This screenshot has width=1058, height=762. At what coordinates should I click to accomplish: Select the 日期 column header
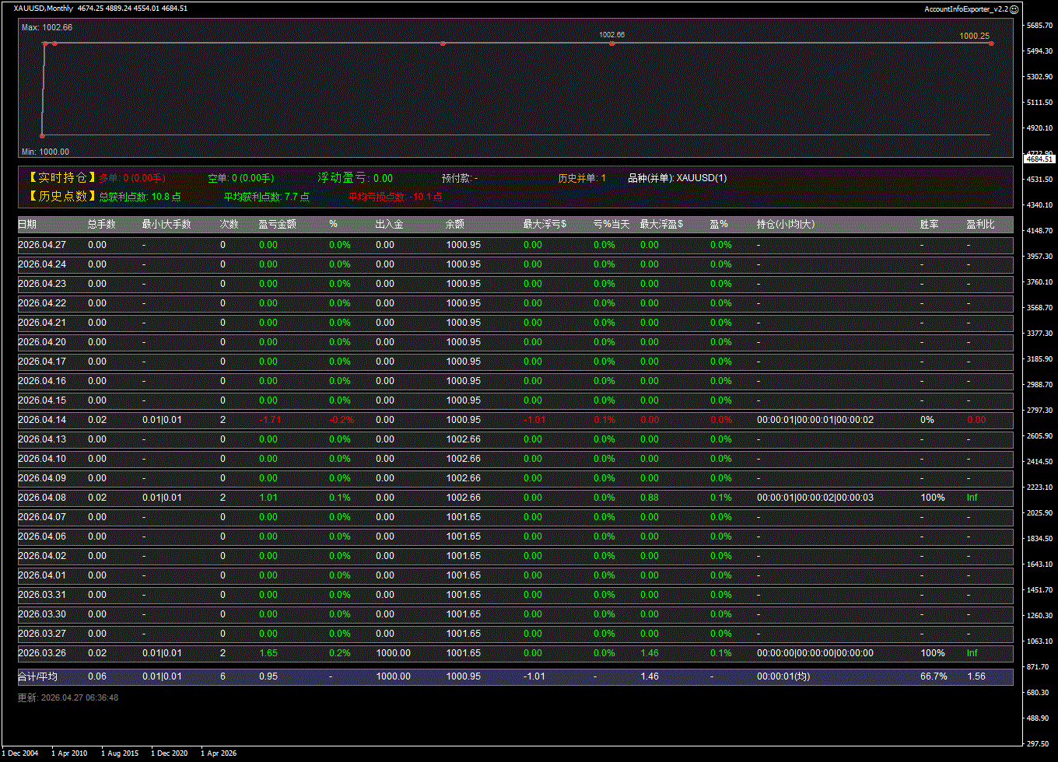[27, 225]
